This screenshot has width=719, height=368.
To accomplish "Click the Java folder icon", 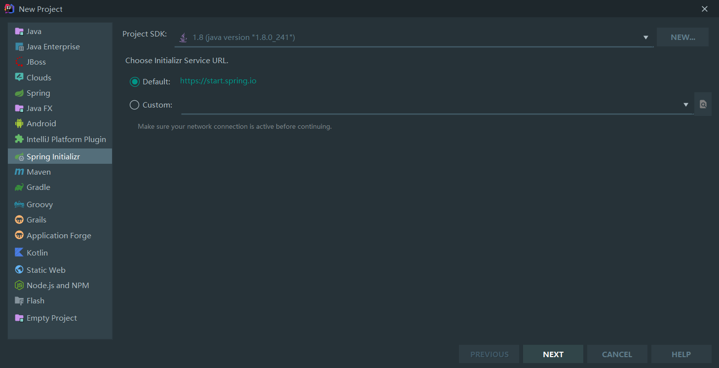I will pos(19,32).
